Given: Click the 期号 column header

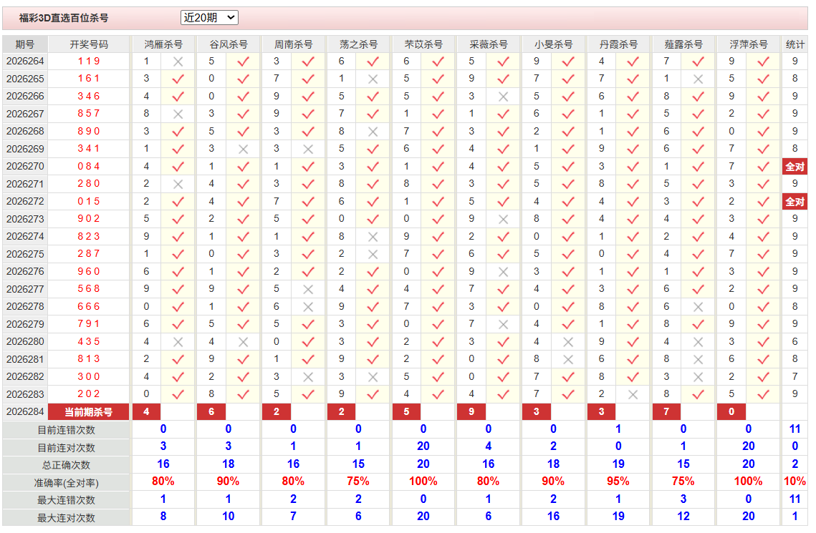Looking at the screenshot, I should point(25,44).
